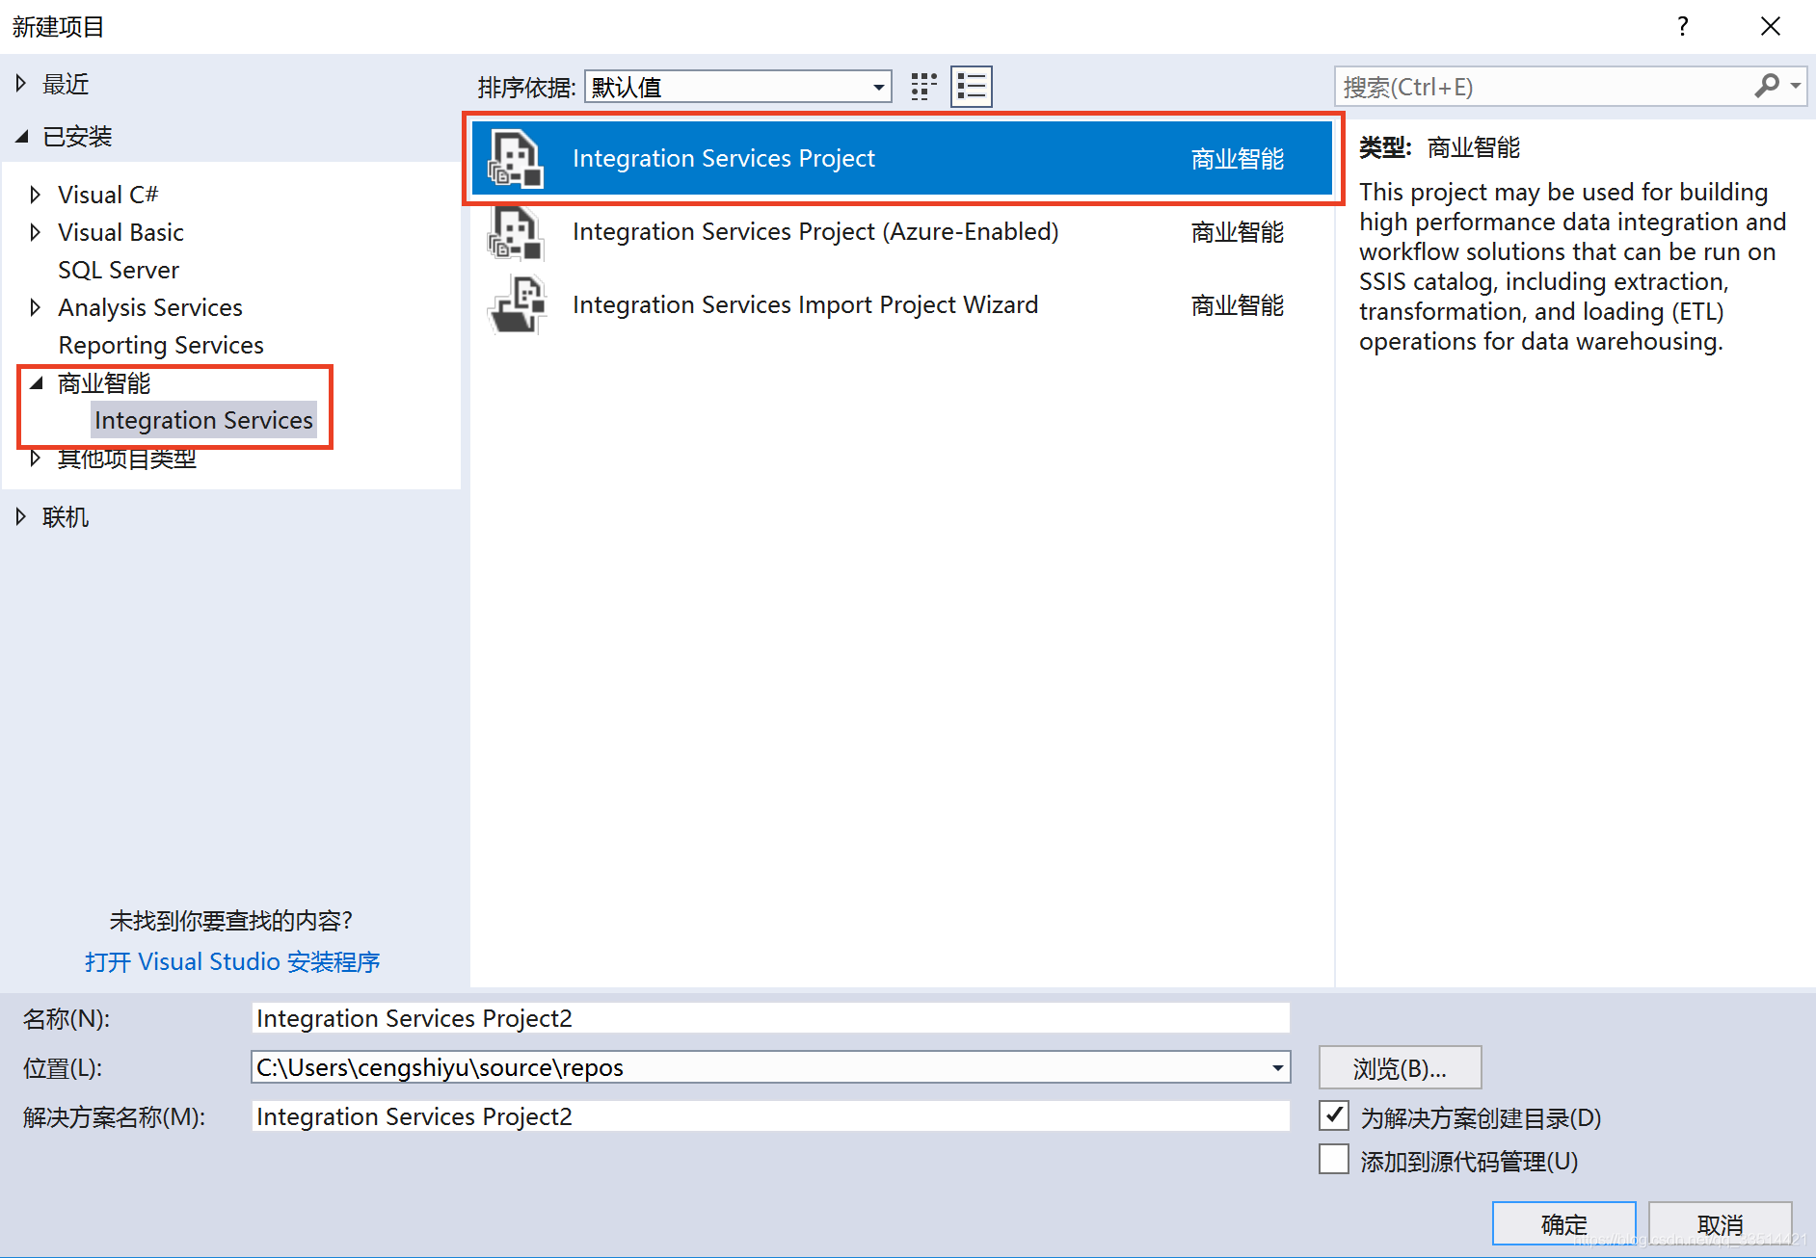Click the Integration Services Project row text
The height and width of the screenshot is (1258, 1816).
(724, 158)
